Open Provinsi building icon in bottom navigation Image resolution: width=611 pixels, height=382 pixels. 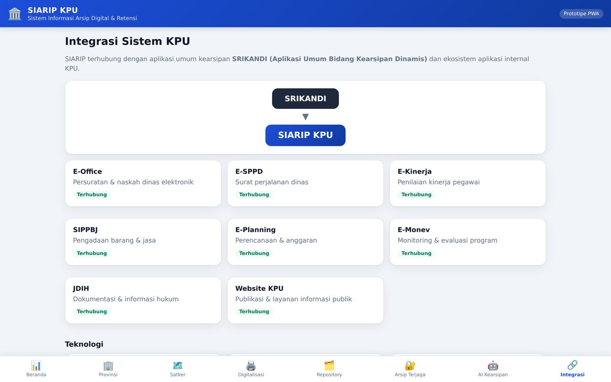click(x=108, y=366)
